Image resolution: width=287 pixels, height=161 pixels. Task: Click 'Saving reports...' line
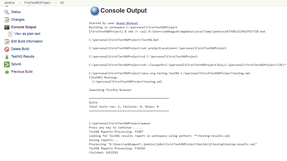[103, 140]
